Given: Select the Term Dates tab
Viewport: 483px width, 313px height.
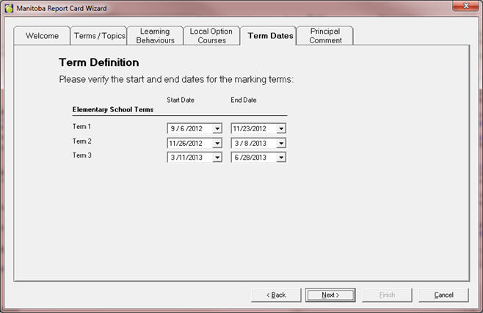Looking at the screenshot, I should click(269, 35).
